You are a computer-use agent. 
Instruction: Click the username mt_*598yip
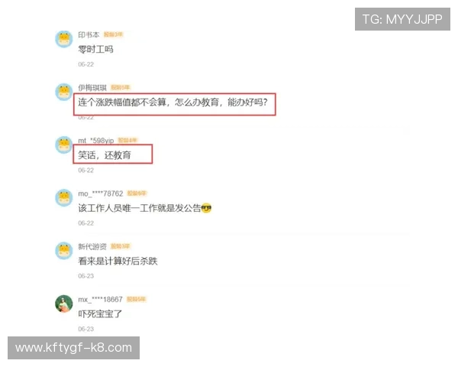[96, 141]
